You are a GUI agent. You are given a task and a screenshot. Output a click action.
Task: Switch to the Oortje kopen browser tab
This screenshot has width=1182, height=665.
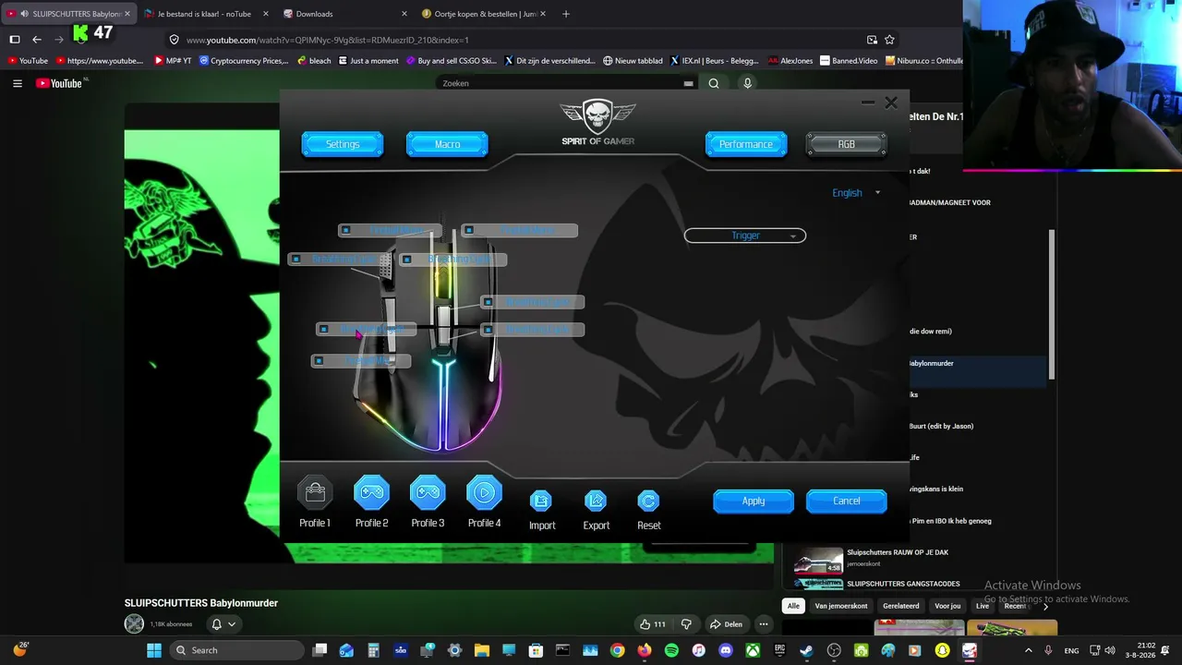[482, 14]
